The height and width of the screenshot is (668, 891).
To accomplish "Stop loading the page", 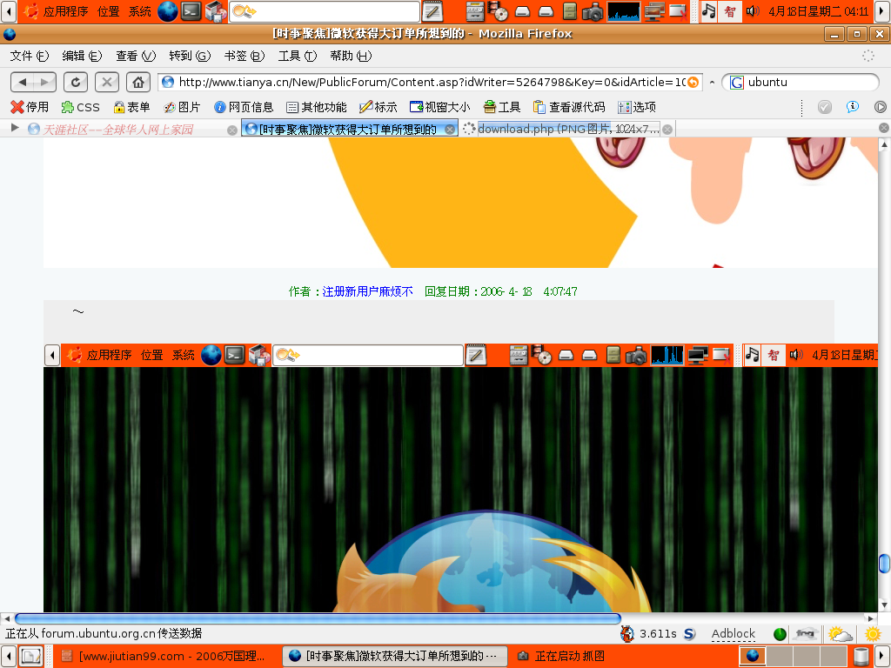I will pyautogui.click(x=106, y=83).
